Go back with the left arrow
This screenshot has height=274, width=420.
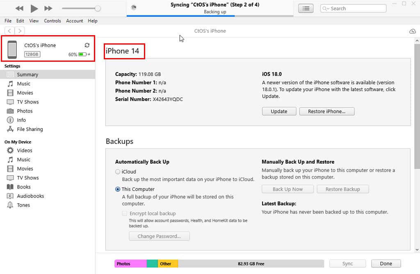(9, 31)
